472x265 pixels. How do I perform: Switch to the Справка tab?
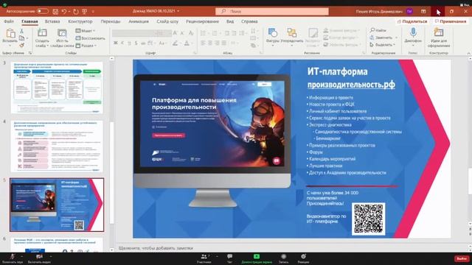[x=249, y=21]
